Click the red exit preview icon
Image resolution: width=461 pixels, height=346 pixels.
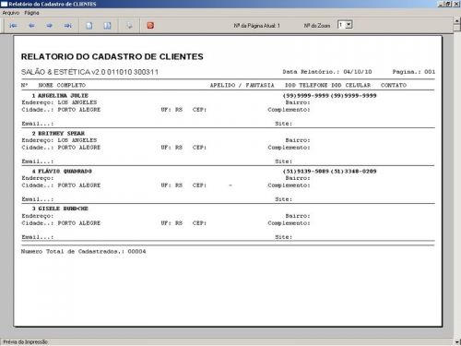pyautogui.click(x=150, y=26)
